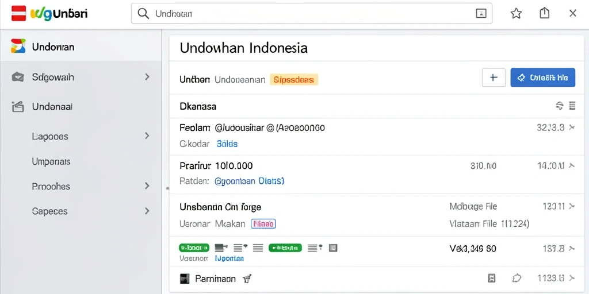Click the first dark list icon after green badge
Screen dimensions: 589x294
221,247
